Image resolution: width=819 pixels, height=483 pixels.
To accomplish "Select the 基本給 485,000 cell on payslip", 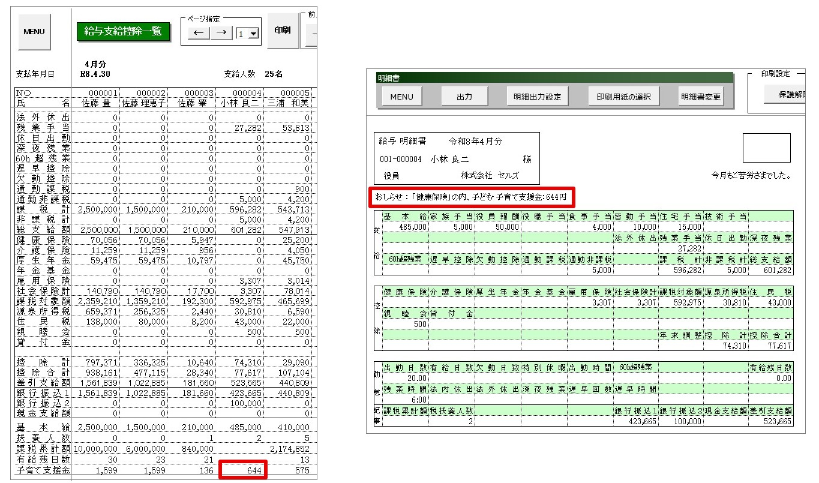I will pos(406,227).
